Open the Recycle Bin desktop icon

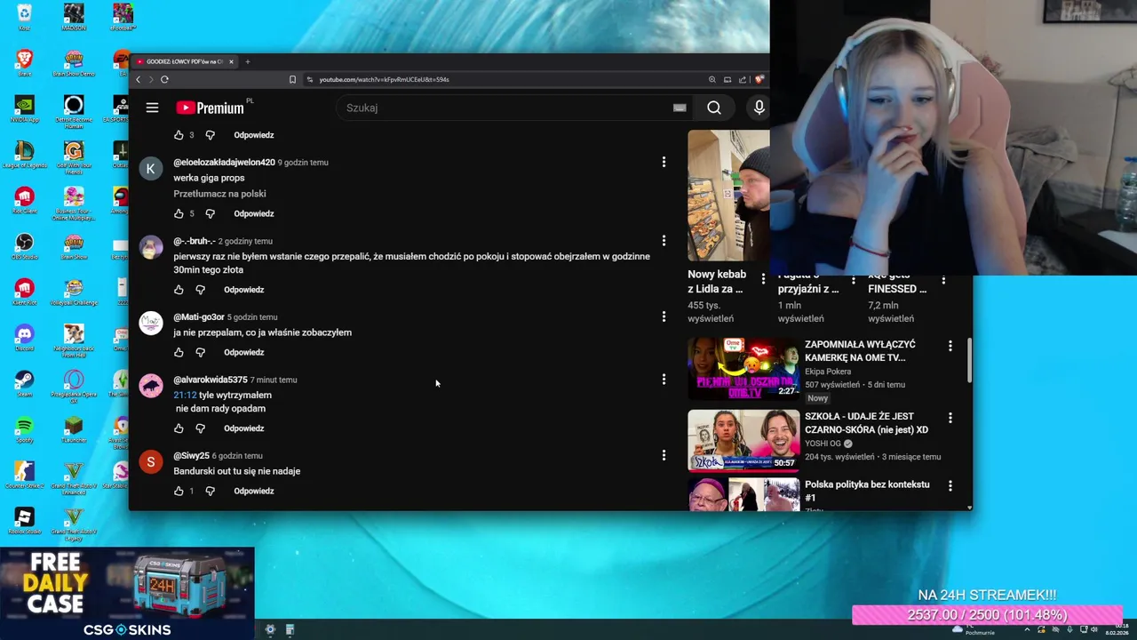24,18
